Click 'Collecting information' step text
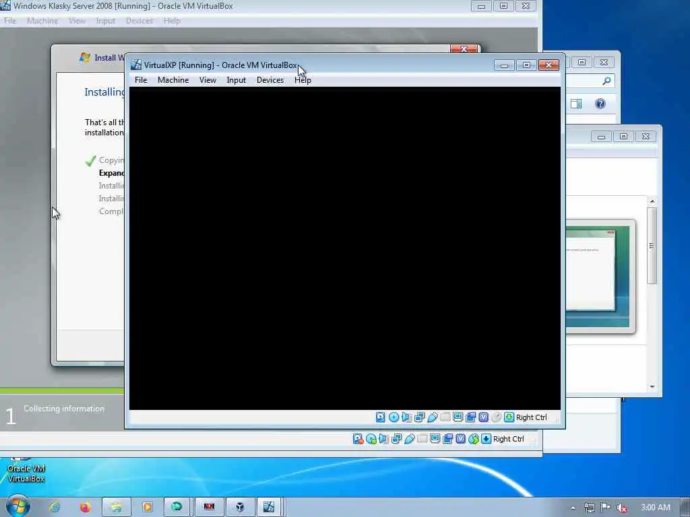The width and height of the screenshot is (690, 517). coord(64,409)
